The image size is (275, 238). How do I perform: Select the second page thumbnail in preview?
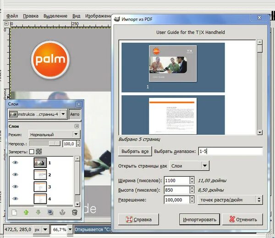coord(173,116)
